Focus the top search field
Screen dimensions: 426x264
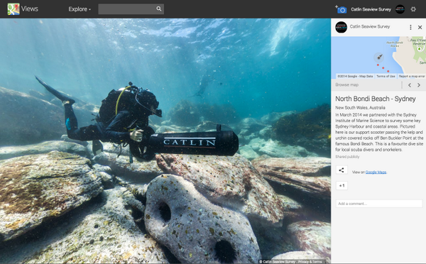tap(131, 9)
